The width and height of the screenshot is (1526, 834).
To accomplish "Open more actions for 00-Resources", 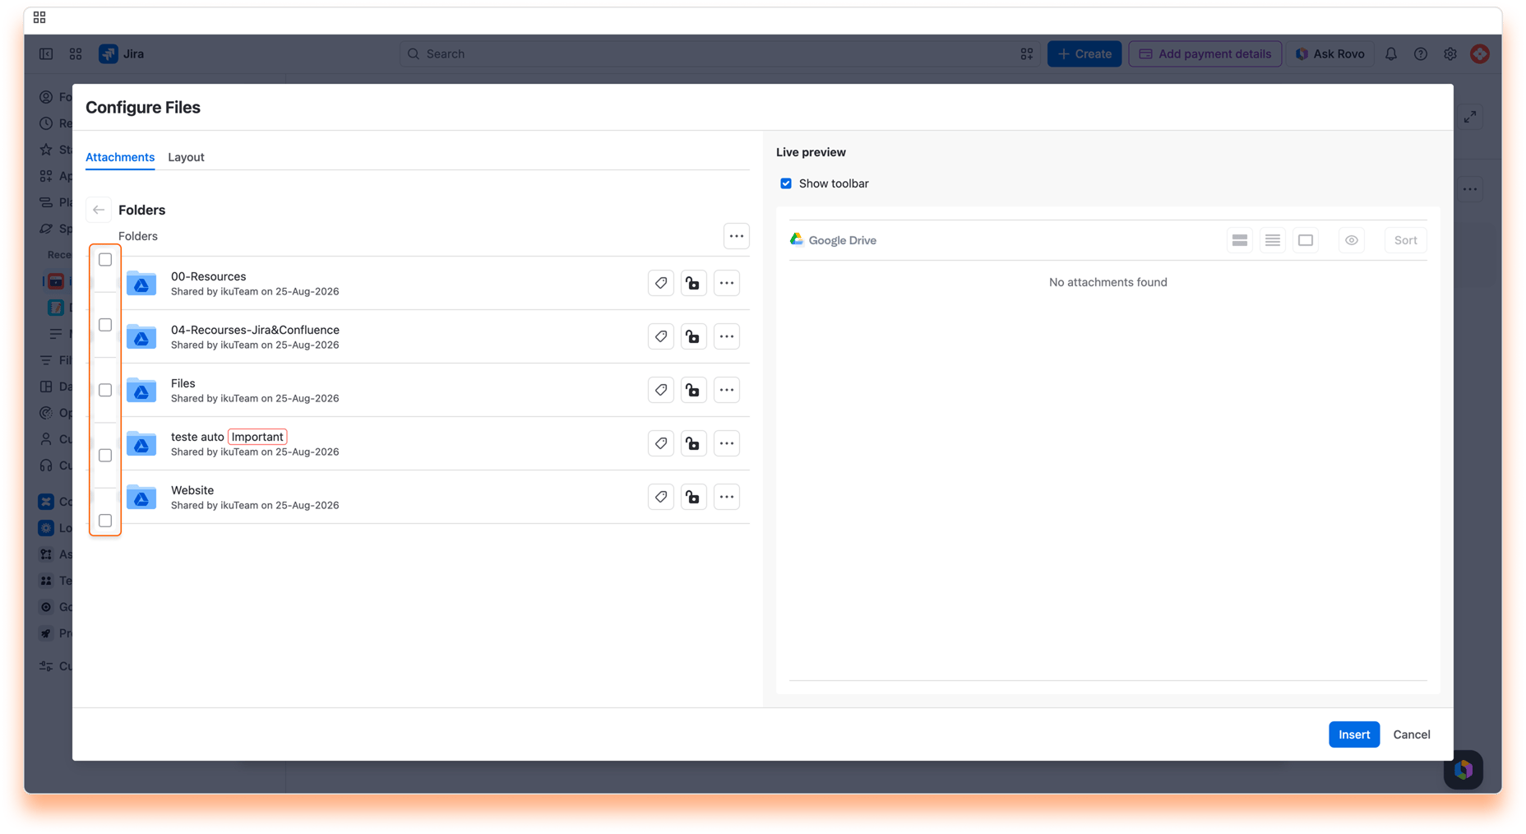I will 727,283.
